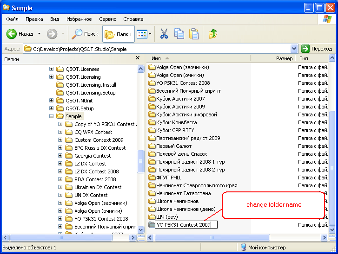Click the Copy icon in toolbar

point(179,34)
